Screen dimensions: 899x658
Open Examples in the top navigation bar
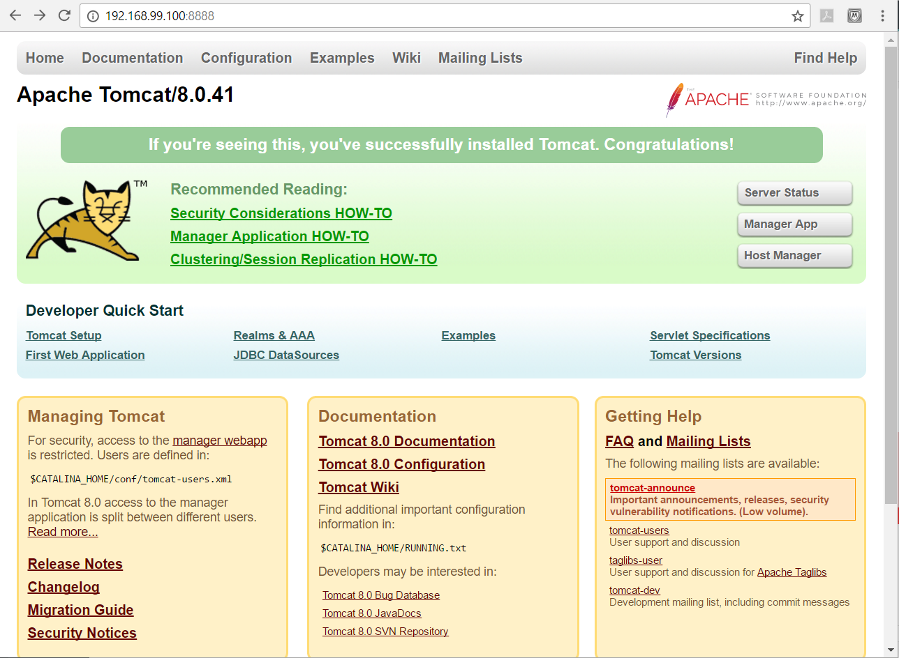click(342, 58)
